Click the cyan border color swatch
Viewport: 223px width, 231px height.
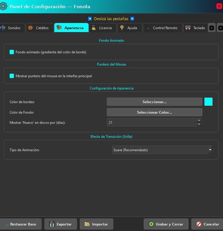[x=208, y=102]
